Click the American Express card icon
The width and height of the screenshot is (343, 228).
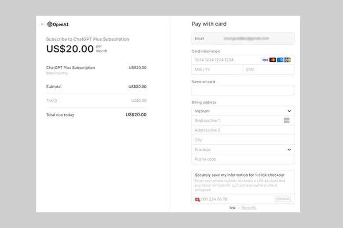tap(280, 60)
